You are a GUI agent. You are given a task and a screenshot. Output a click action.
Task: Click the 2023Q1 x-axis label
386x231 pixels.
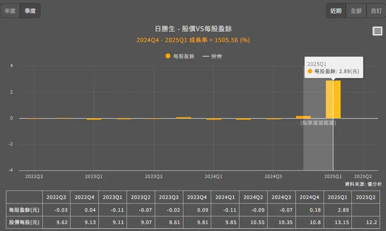click(94, 177)
